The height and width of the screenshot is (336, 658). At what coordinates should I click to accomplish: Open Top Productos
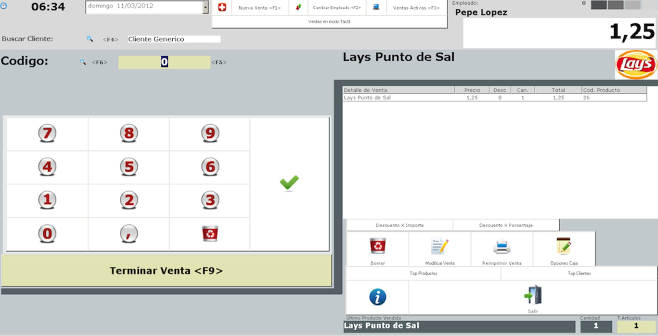(x=423, y=273)
